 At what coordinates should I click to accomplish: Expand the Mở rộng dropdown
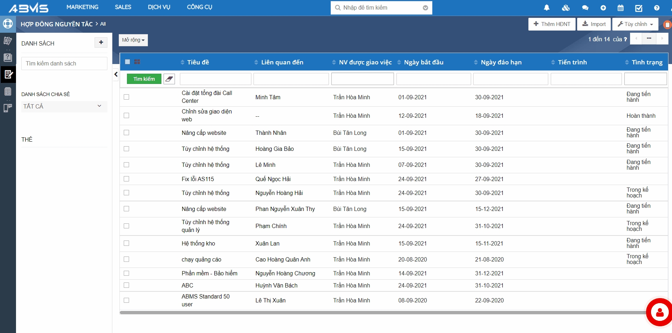[133, 40]
